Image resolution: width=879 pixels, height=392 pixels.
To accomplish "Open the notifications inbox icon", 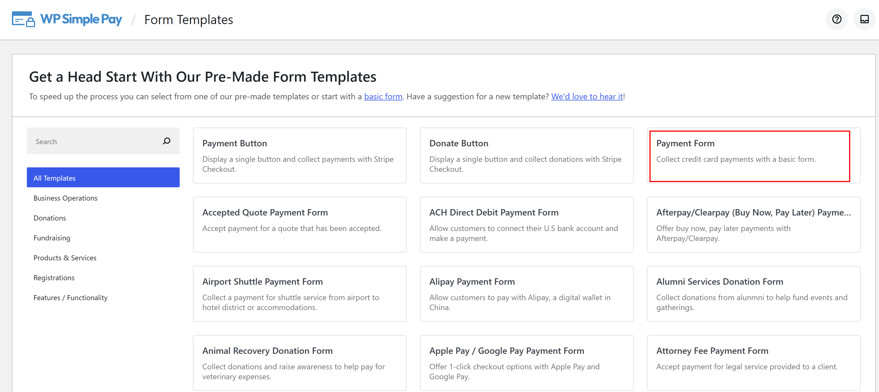I will pos(864,19).
